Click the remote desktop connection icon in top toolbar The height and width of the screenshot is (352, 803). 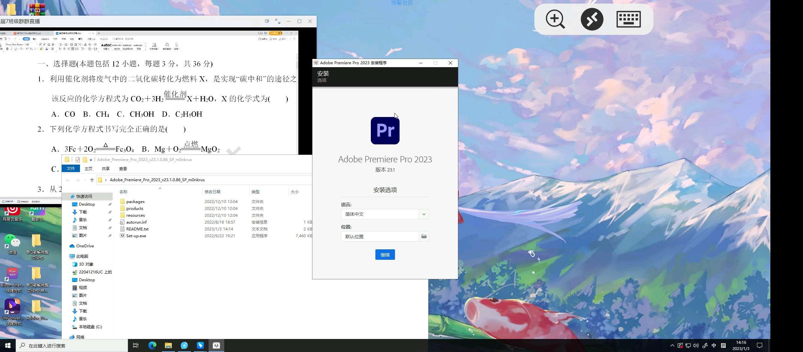tap(592, 19)
